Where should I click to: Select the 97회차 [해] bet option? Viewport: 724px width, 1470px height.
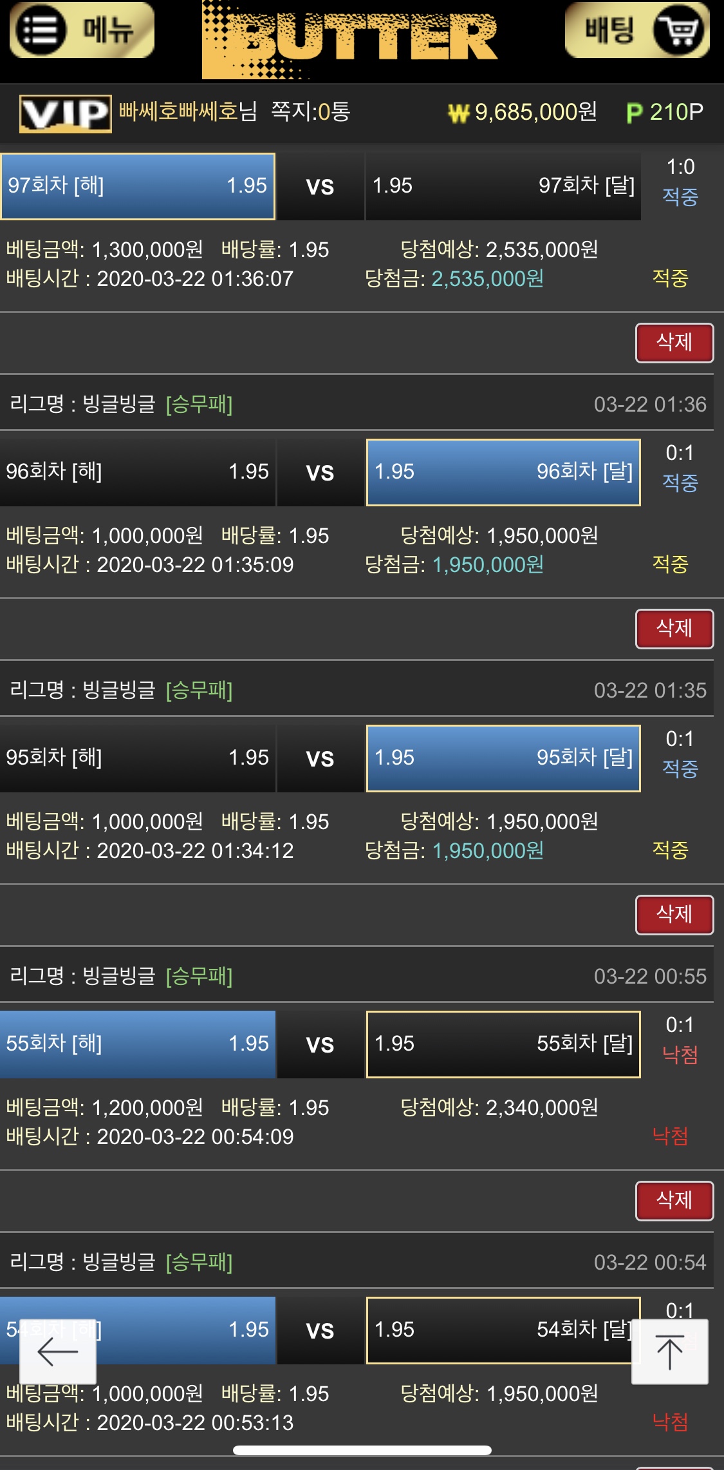138,186
